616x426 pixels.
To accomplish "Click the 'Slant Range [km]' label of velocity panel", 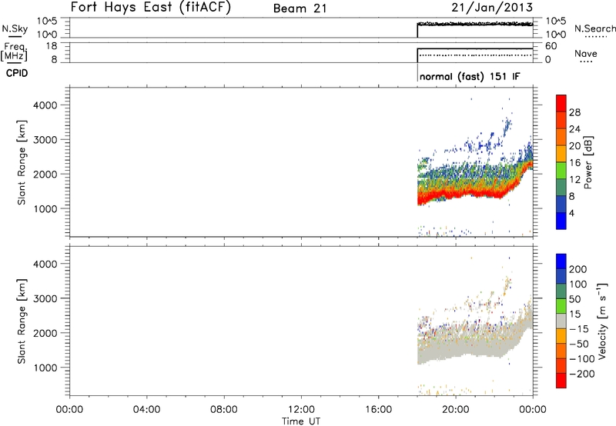I will point(22,321).
